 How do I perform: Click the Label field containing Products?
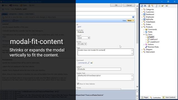[x=99, y=69]
